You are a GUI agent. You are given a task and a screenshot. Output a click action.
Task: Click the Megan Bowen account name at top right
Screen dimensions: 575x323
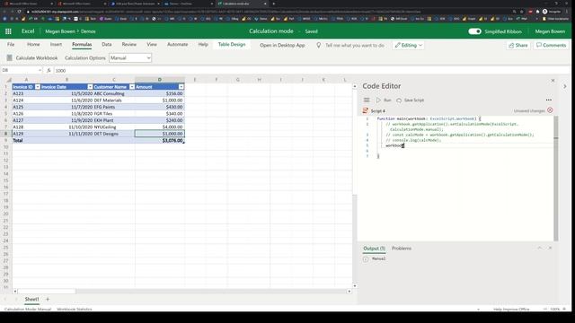[550, 31]
